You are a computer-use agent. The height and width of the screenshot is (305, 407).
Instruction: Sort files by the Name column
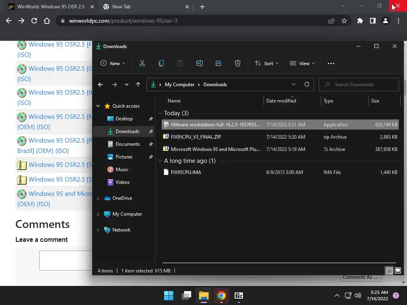174,100
